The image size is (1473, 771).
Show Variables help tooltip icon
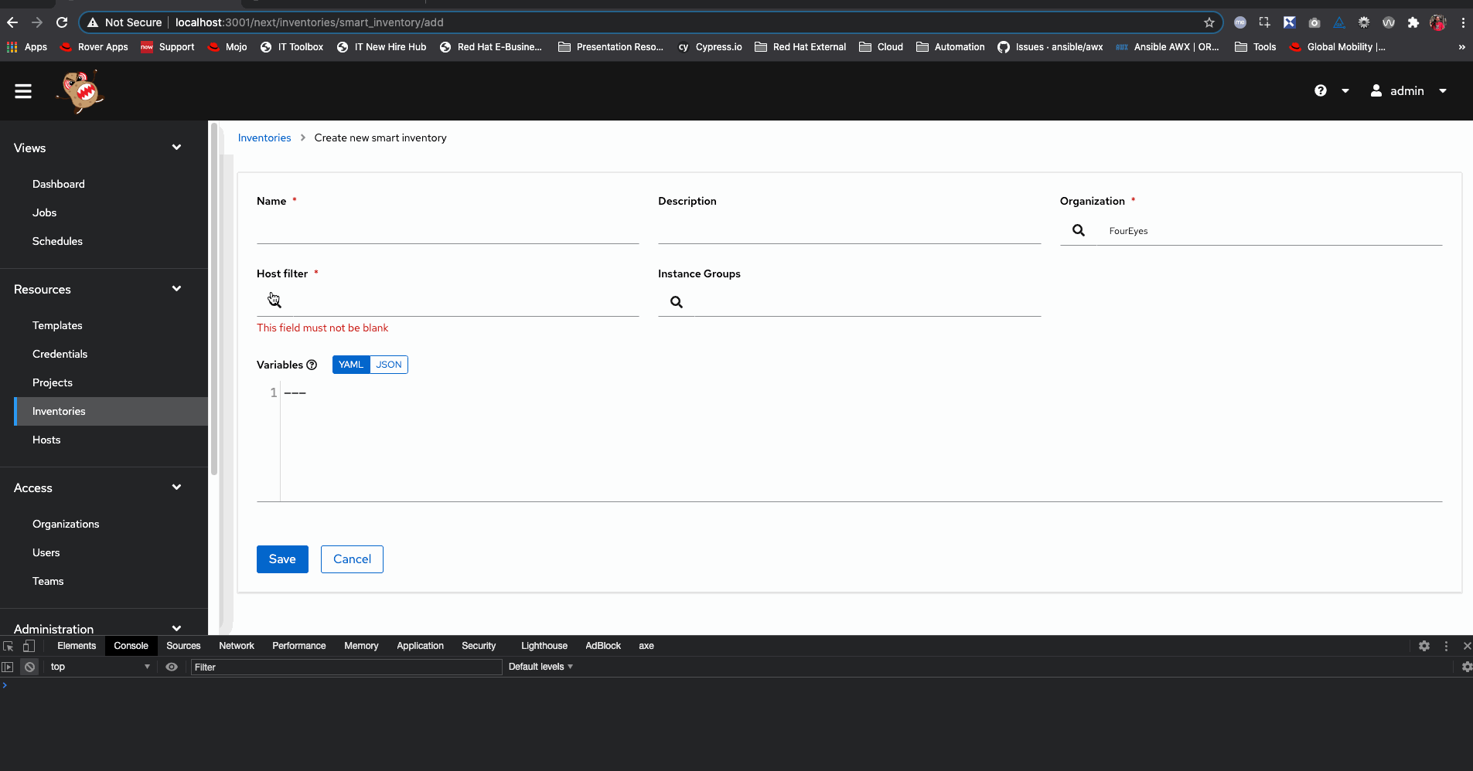coord(312,365)
